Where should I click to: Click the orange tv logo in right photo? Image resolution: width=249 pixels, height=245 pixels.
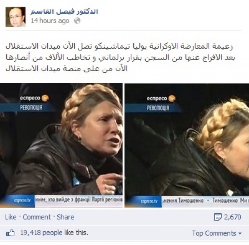click(x=172, y=99)
